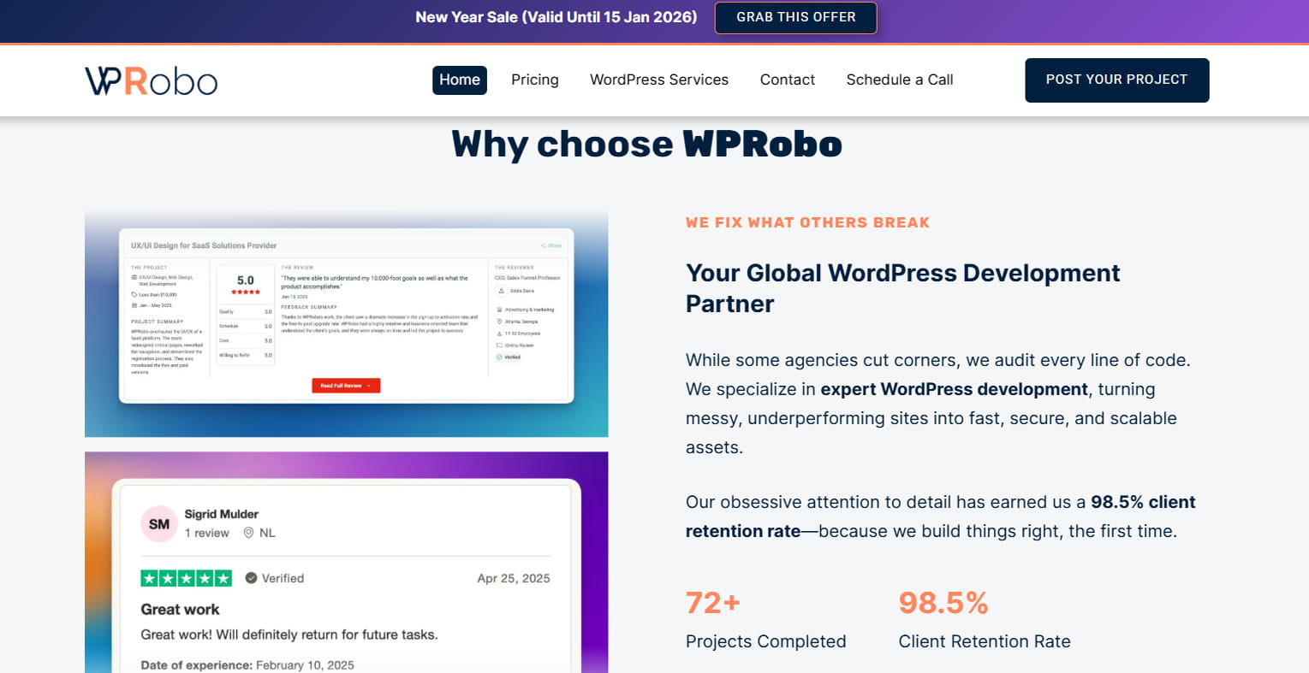Go to WordPress Services in the nav bar
This screenshot has width=1309, height=673.
(659, 80)
